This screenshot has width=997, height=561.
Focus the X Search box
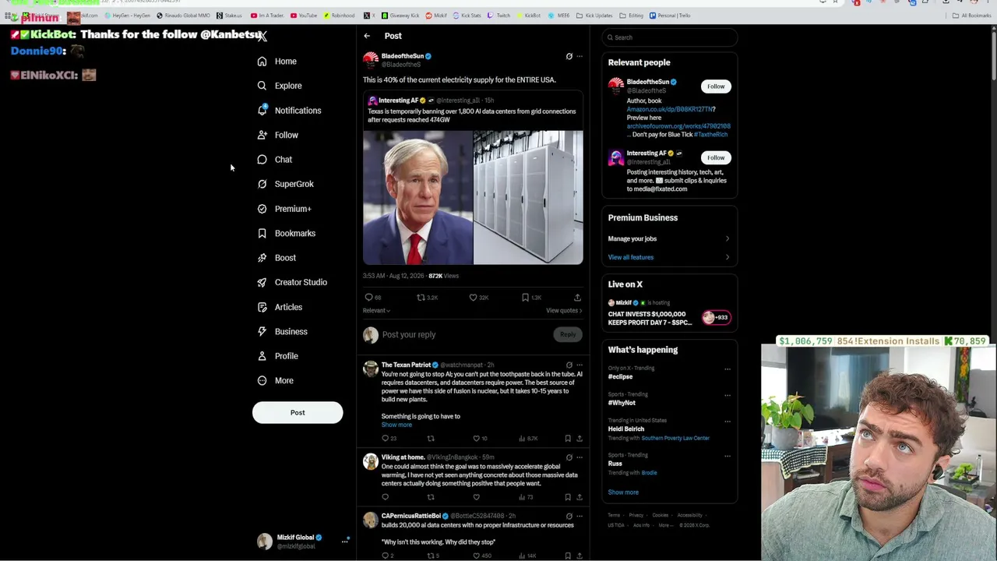669,37
